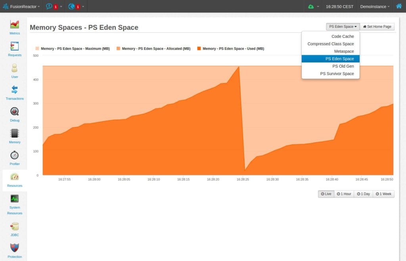Click the Set Home Page button
406x261 pixels.
click(x=377, y=26)
